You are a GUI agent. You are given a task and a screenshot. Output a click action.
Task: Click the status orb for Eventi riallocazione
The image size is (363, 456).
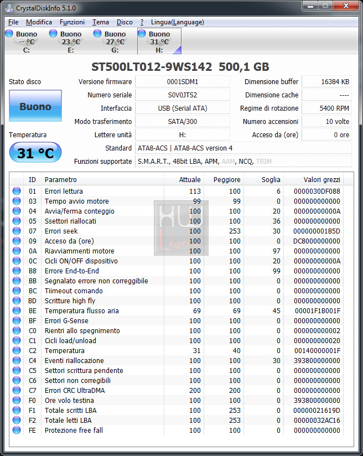coord(17,360)
